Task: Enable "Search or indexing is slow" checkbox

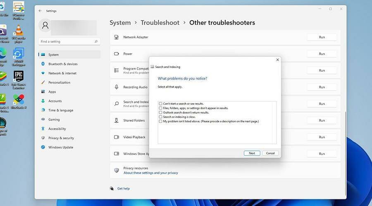Action: 161,117
